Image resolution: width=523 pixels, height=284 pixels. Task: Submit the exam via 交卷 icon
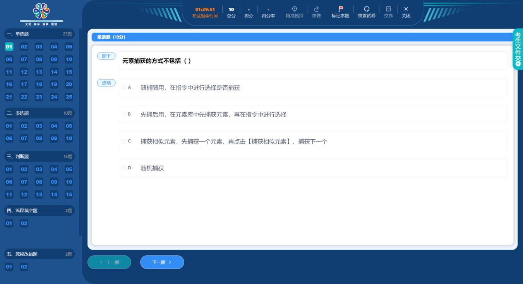[x=388, y=9]
